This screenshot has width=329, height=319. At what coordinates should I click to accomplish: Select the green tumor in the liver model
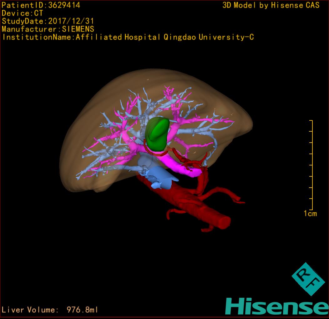[158, 133]
